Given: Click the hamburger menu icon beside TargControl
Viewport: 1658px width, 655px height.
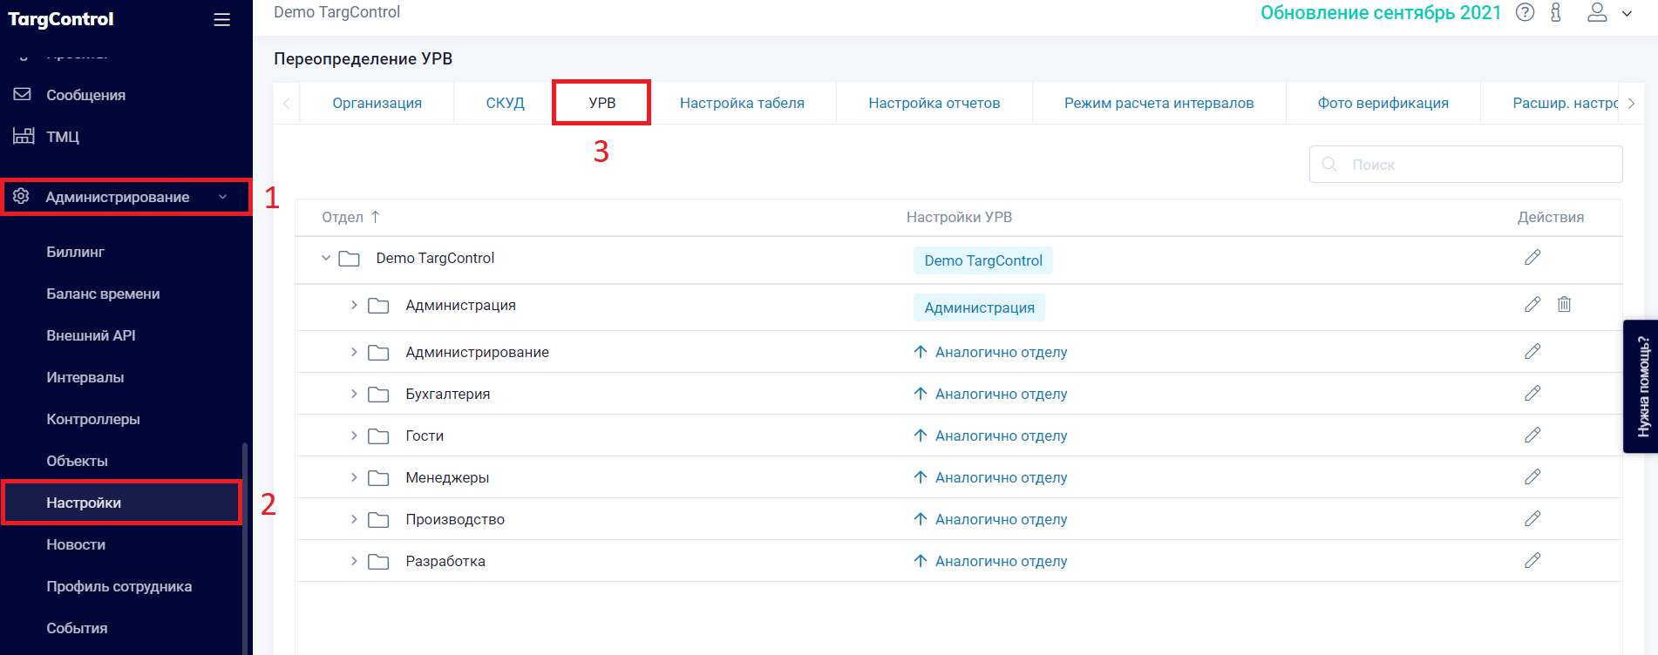Looking at the screenshot, I should coord(221,19).
